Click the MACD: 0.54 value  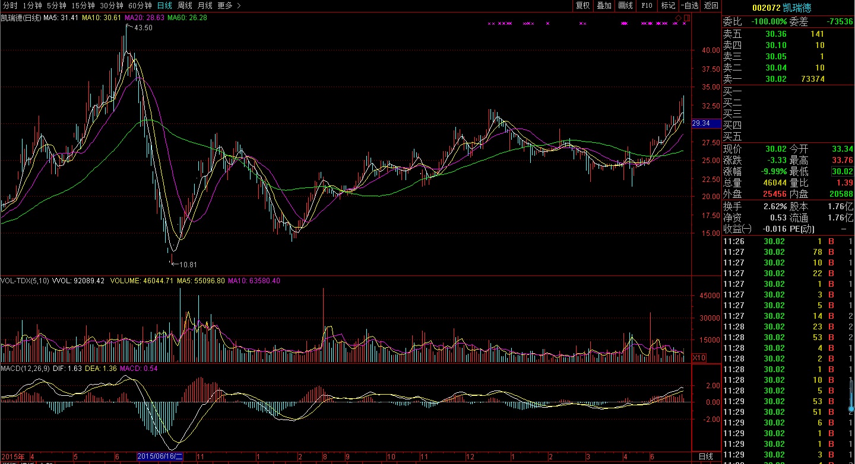tap(139, 369)
